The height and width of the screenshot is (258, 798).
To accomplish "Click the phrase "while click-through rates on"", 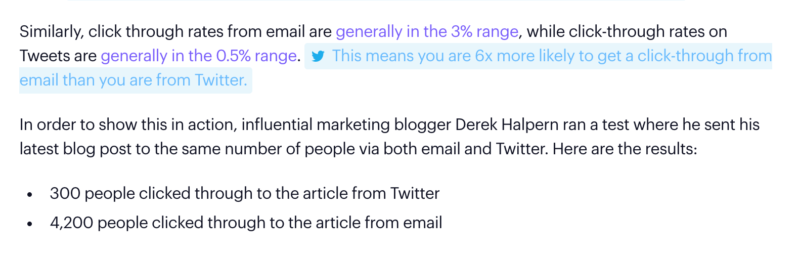I will click(627, 31).
